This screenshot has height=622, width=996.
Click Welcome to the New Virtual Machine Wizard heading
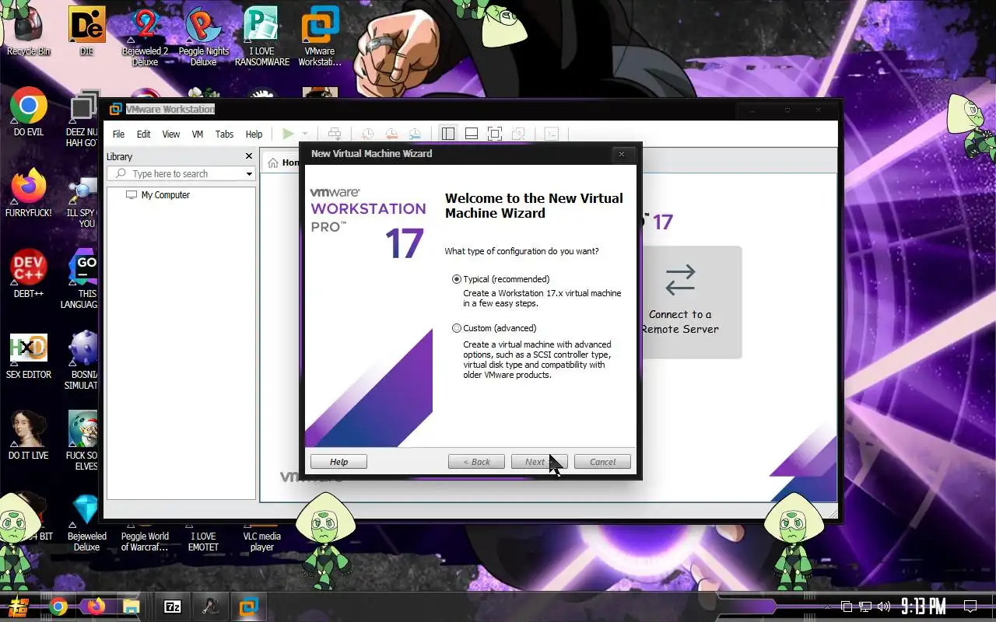coord(534,206)
